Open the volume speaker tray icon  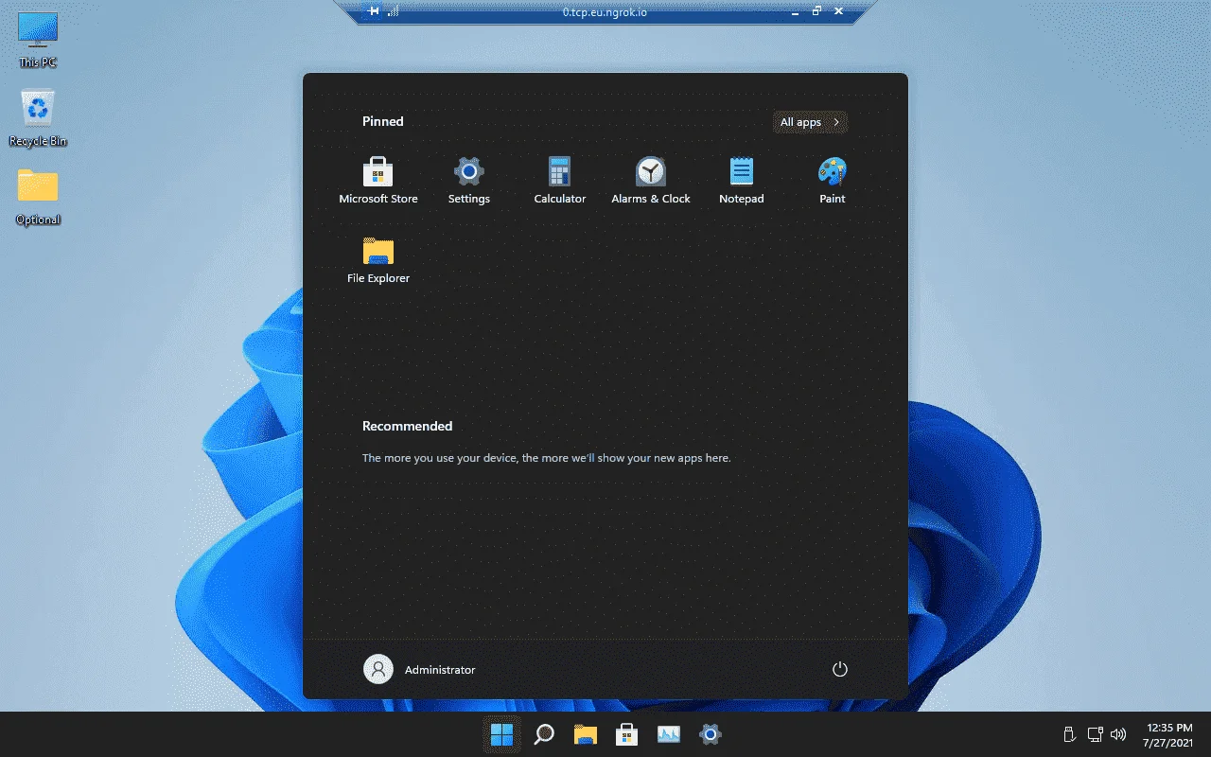click(1119, 734)
